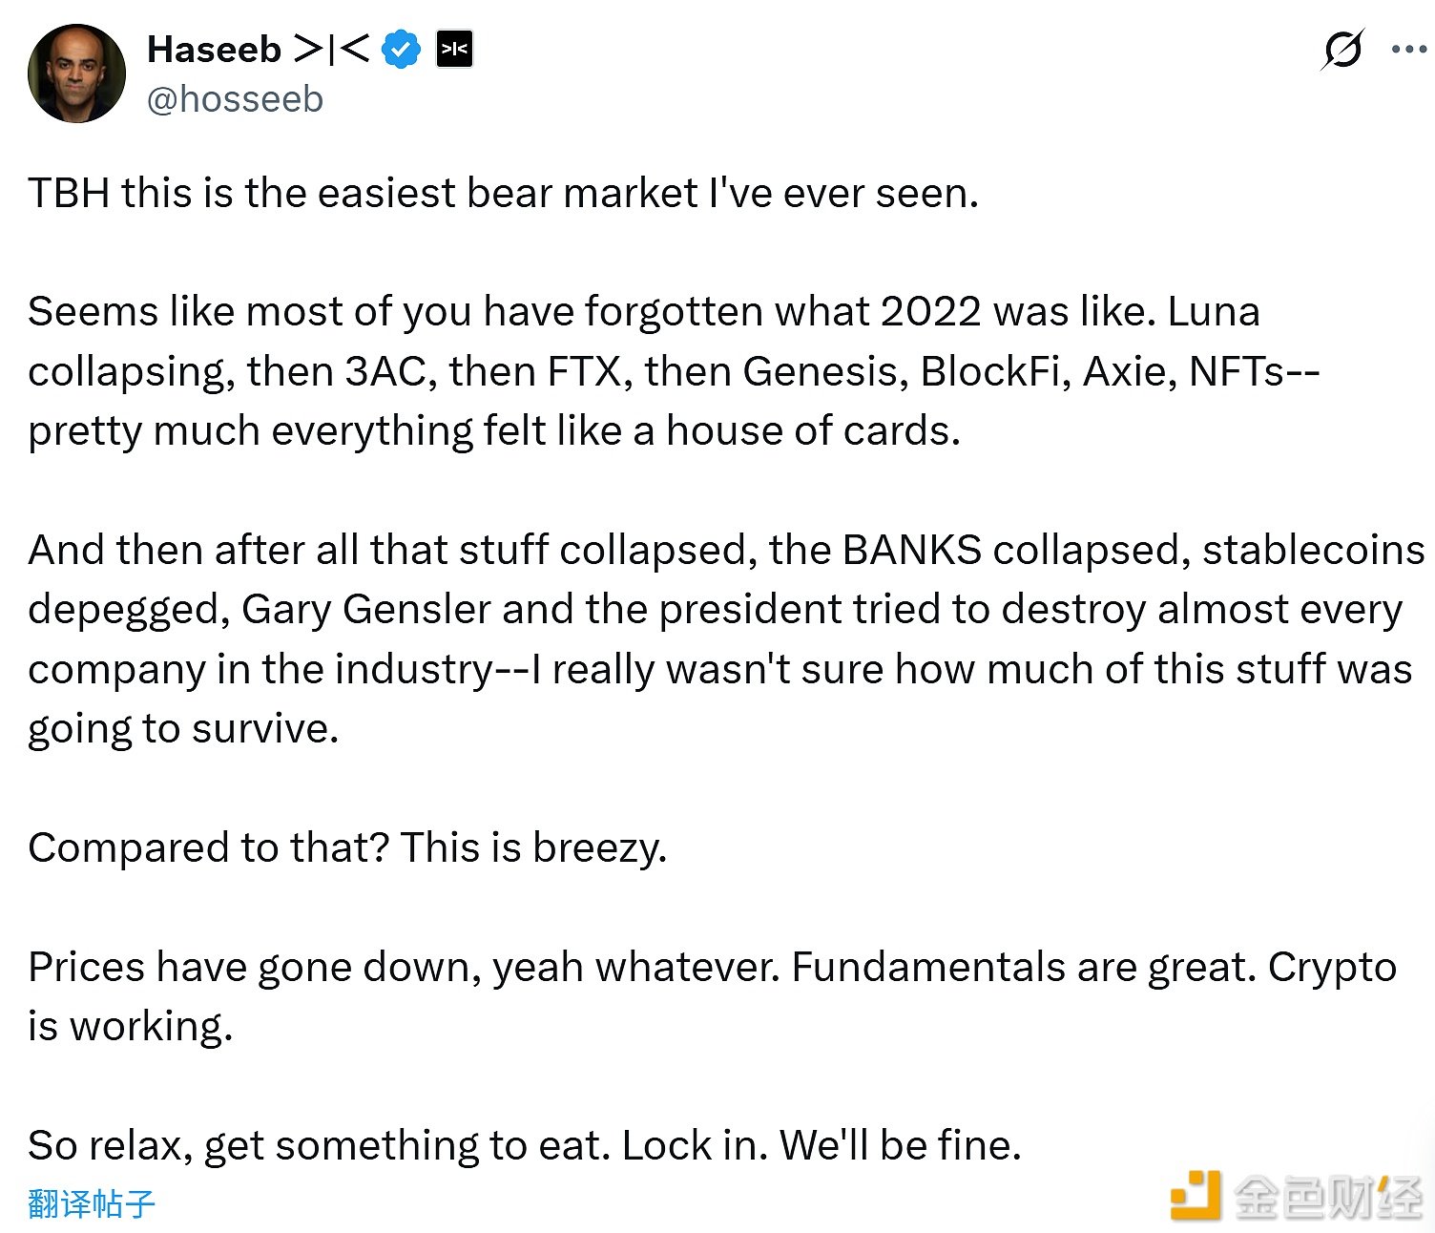This screenshot has height=1233, width=1435.
Task: Click the "So relax, get something to eat" line
Action: click(524, 1145)
